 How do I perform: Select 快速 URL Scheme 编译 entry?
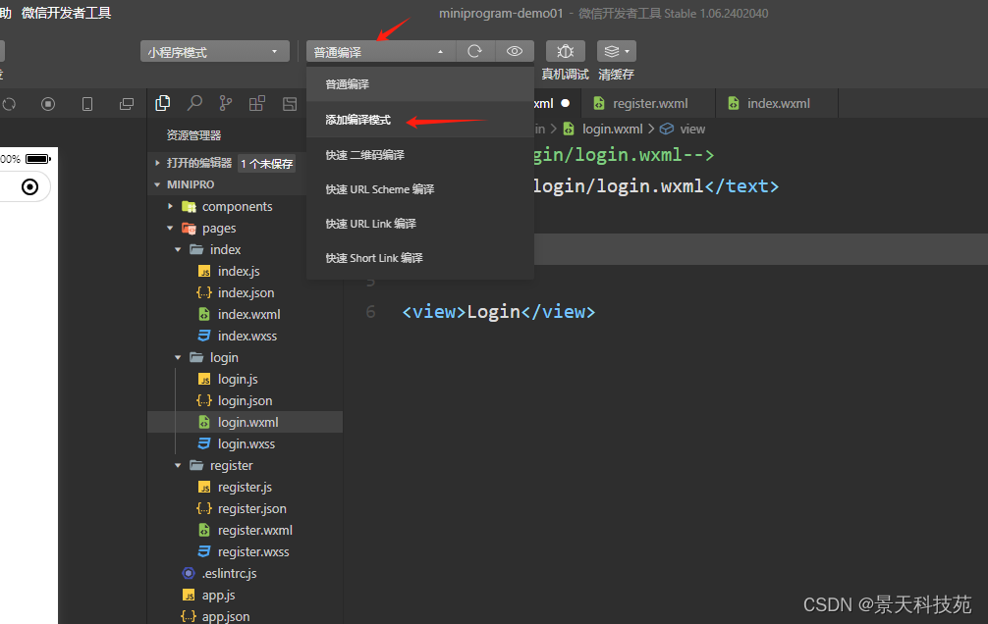tap(420, 189)
